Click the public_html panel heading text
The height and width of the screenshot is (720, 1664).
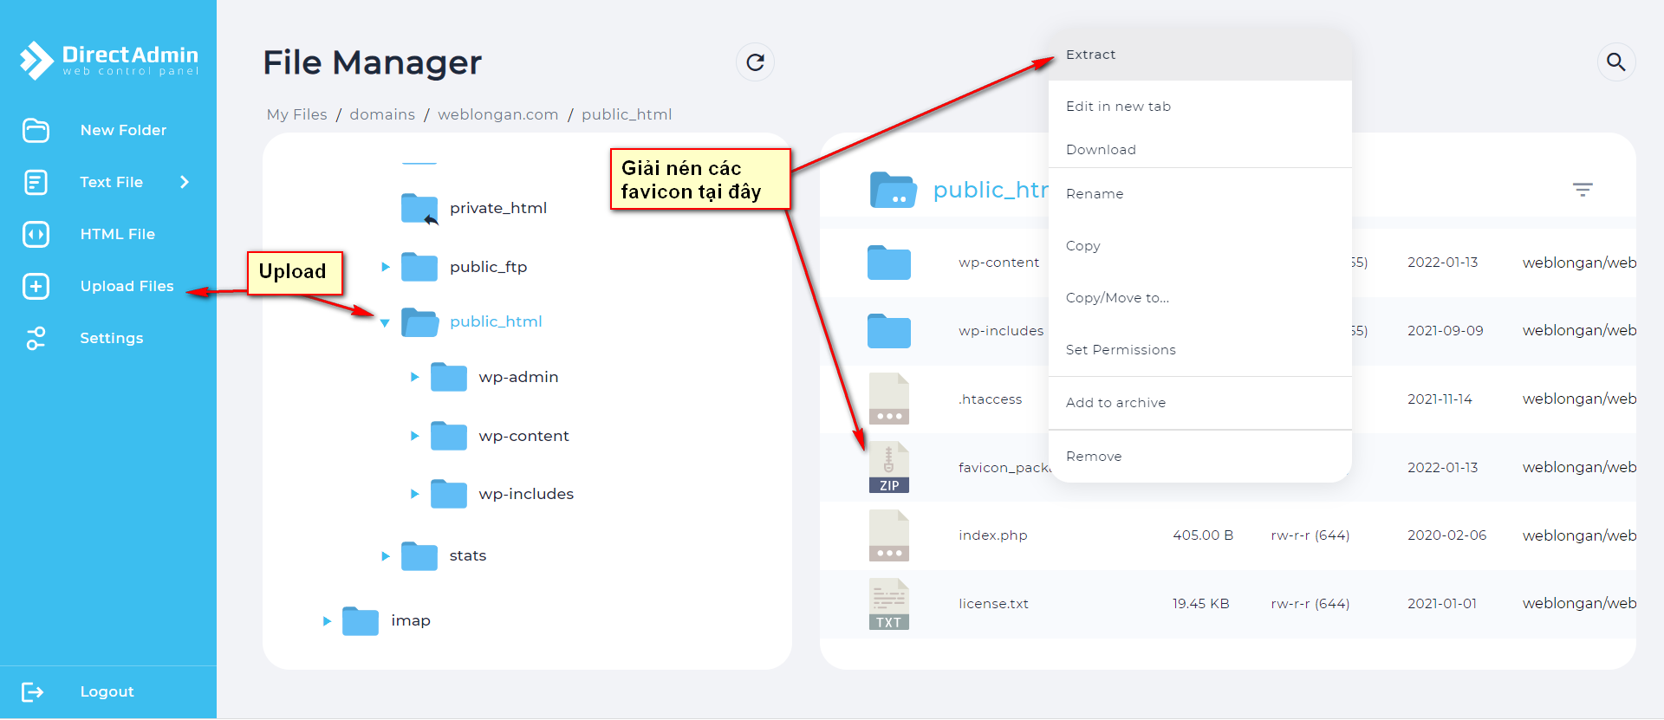coord(991,190)
